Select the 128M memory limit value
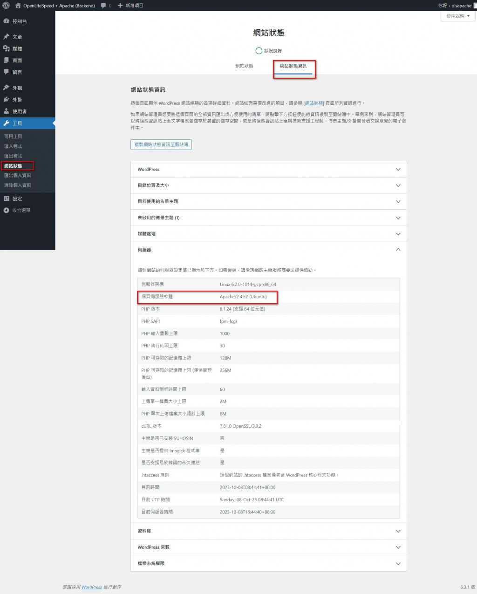The width and height of the screenshot is (477, 594). click(x=225, y=358)
